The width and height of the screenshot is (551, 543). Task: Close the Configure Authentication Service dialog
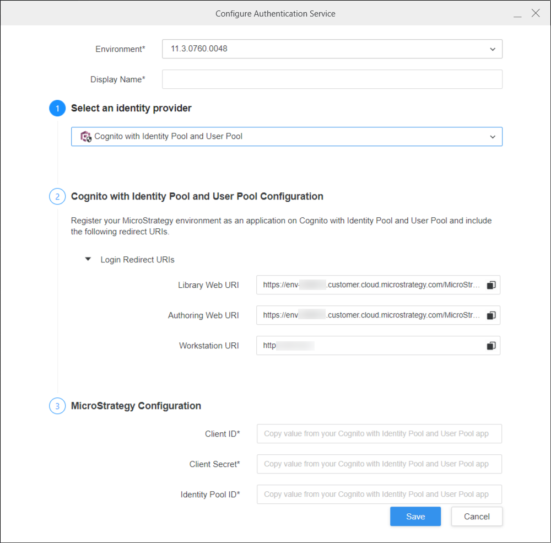click(x=536, y=13)
